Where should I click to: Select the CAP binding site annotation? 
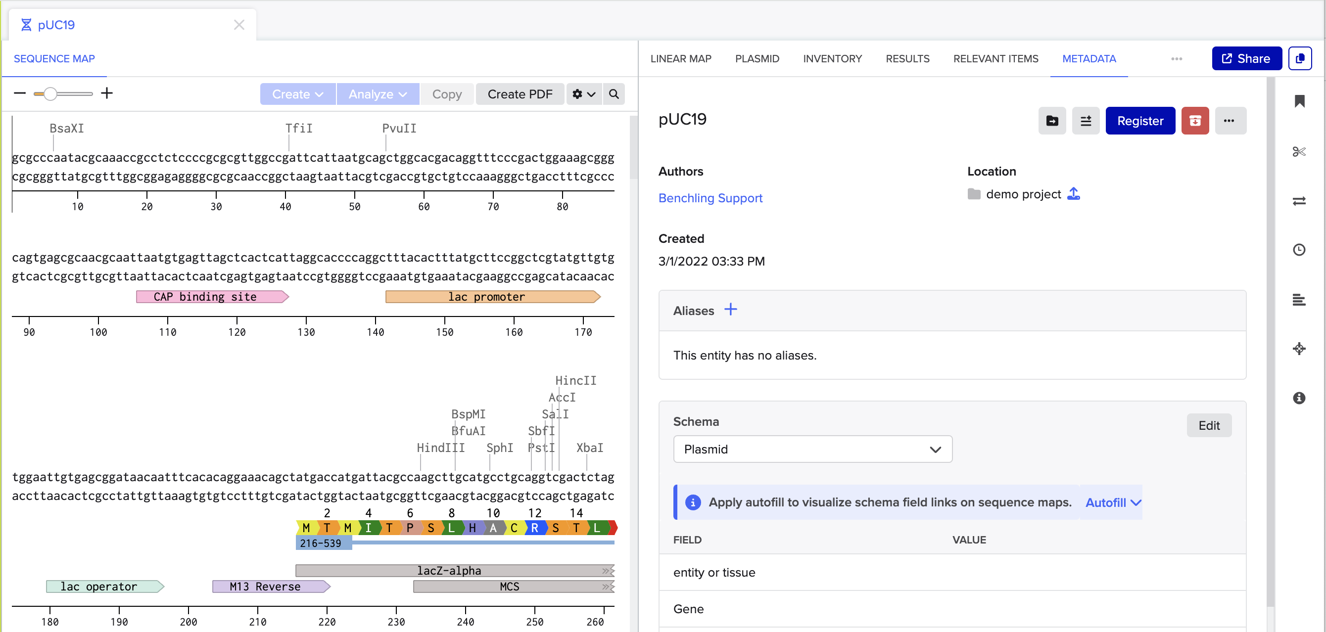coord(212,297)
